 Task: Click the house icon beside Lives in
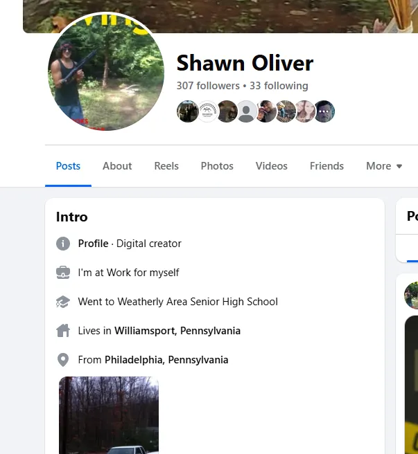pyautogui.click(x=63, y=331)
